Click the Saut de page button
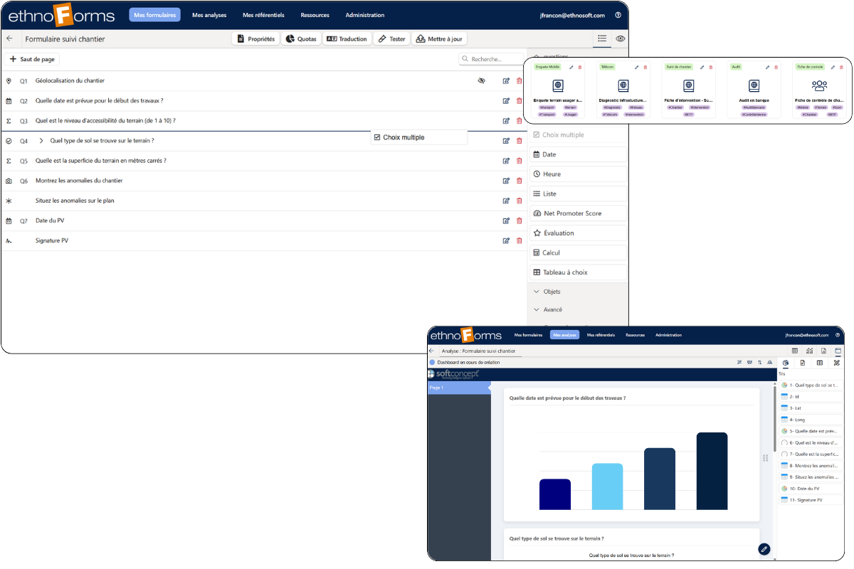This screenshot has height=569, width=854. [32, 60]
